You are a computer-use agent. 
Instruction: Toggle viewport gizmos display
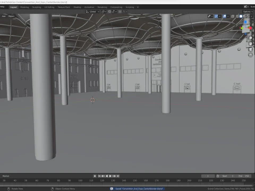click(216, 16)
